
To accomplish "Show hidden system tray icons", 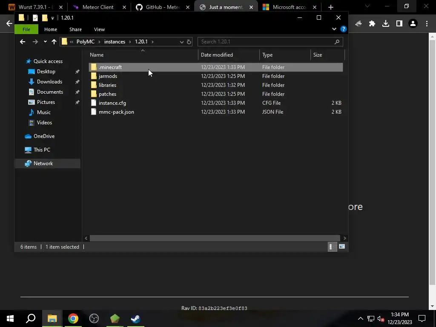I will [x=360, y=318].
